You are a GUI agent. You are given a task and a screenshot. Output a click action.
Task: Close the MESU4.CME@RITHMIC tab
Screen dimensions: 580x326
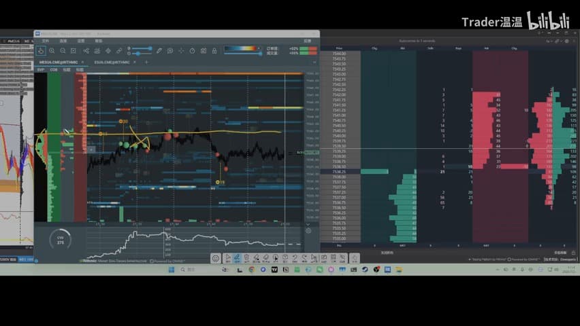click(x=82, y=62)
